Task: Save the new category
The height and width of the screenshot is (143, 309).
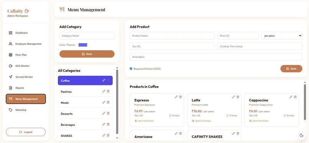Action: point(87,54)
